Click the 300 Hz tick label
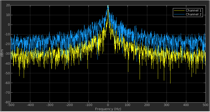Screen dimensions: 210x112 [167, 105]
